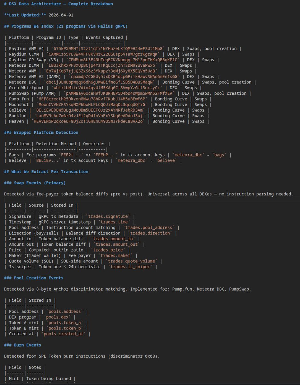The image size is (300, 385).
Task: Click the 'bags' override value
Action: (220, 155)
